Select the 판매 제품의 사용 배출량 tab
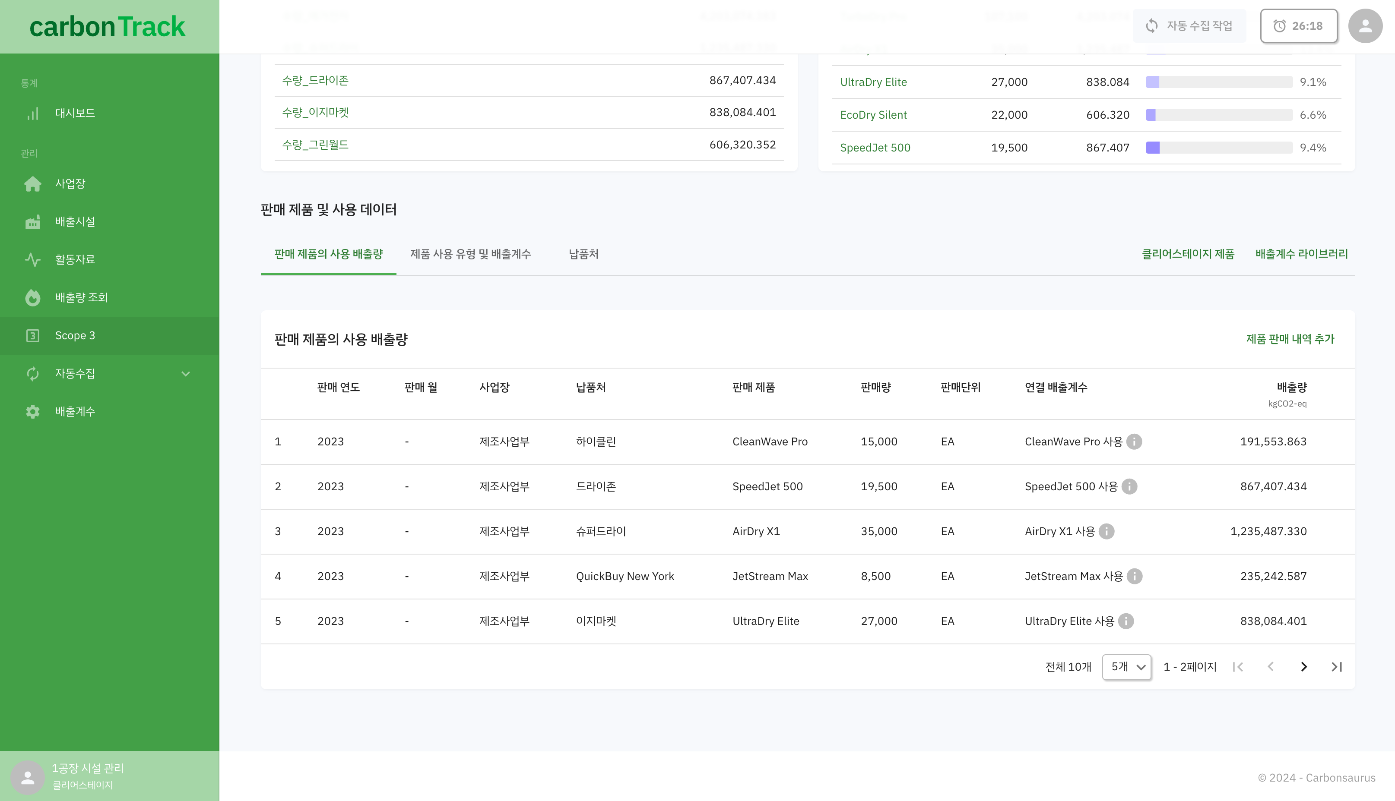Image resolution: width=1395 pixels, height=801 pixels. pyautogui.click(x=329, y=254)
